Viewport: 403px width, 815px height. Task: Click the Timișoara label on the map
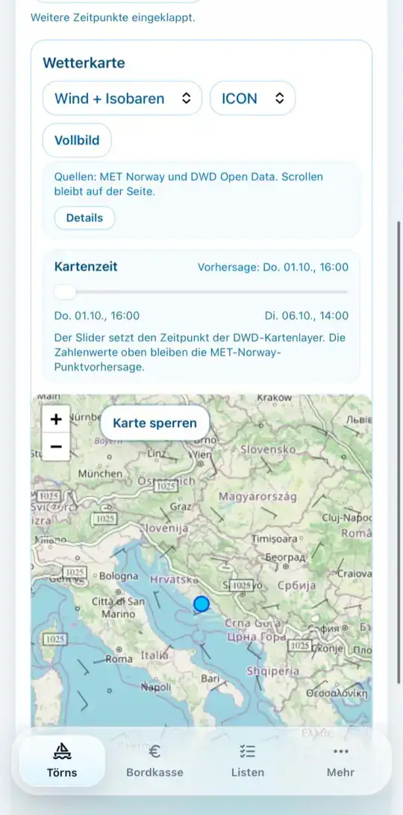click(x=275, y=539)
